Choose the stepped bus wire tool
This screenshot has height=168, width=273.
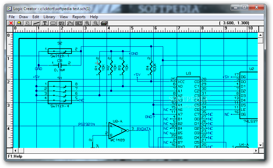coord(70,23)
